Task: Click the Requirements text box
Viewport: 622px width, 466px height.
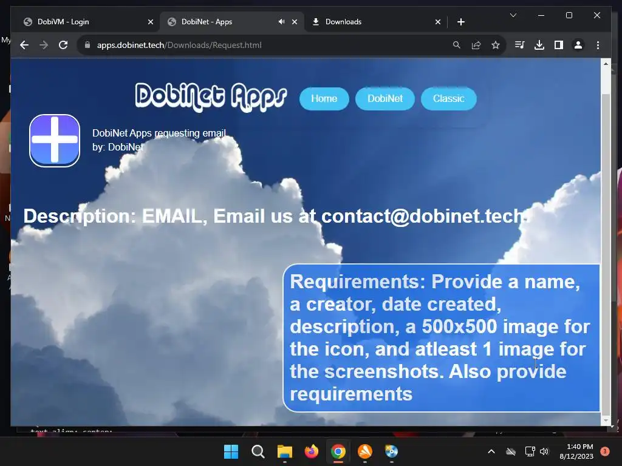Action: point(441,338)
